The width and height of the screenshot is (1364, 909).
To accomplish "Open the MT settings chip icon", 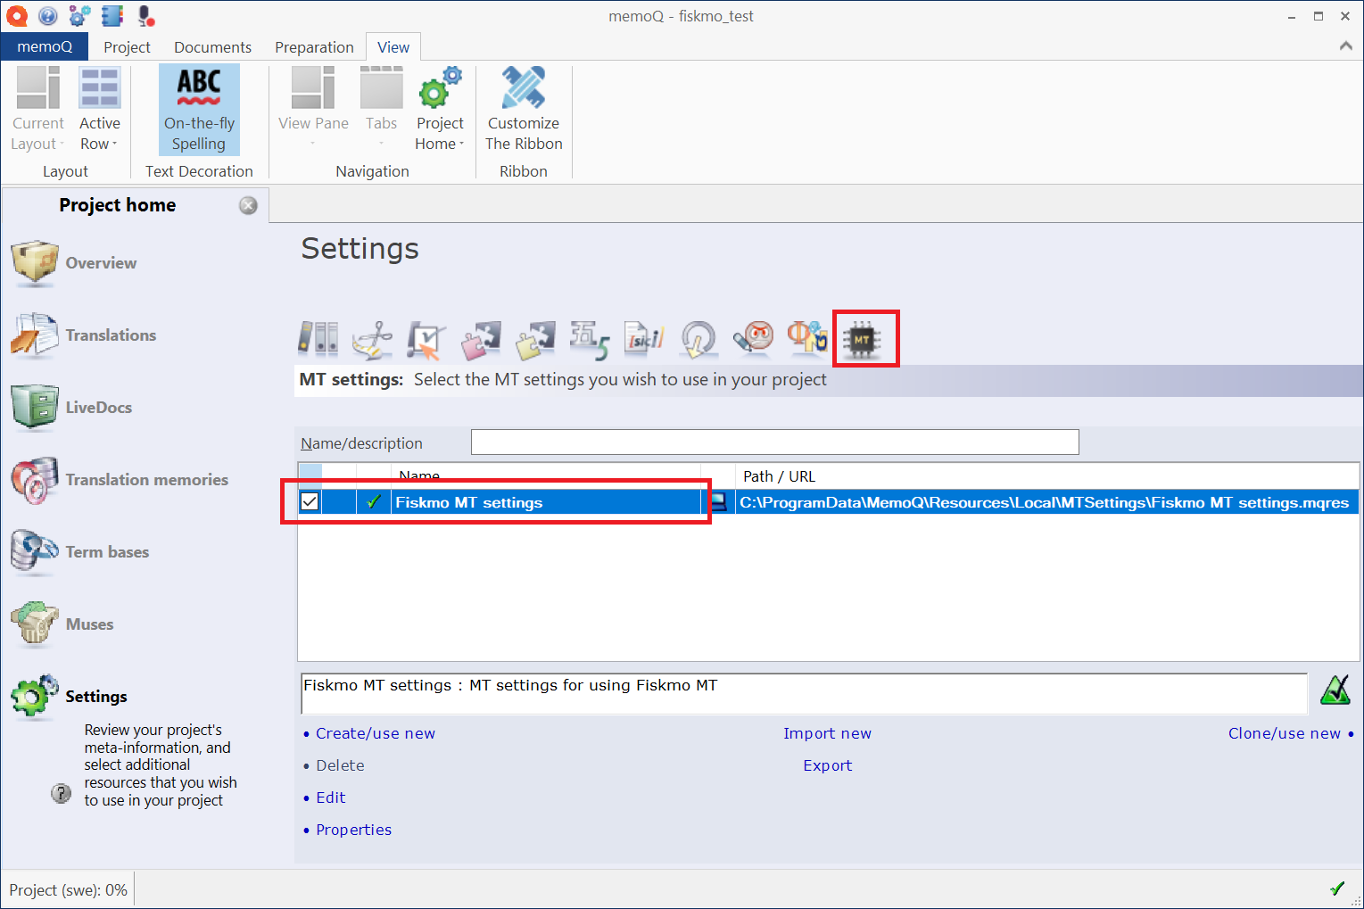I will 862,340.
